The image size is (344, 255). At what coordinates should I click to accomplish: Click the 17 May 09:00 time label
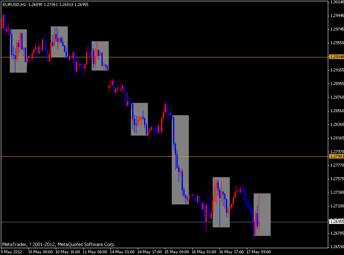coord(259,252)
